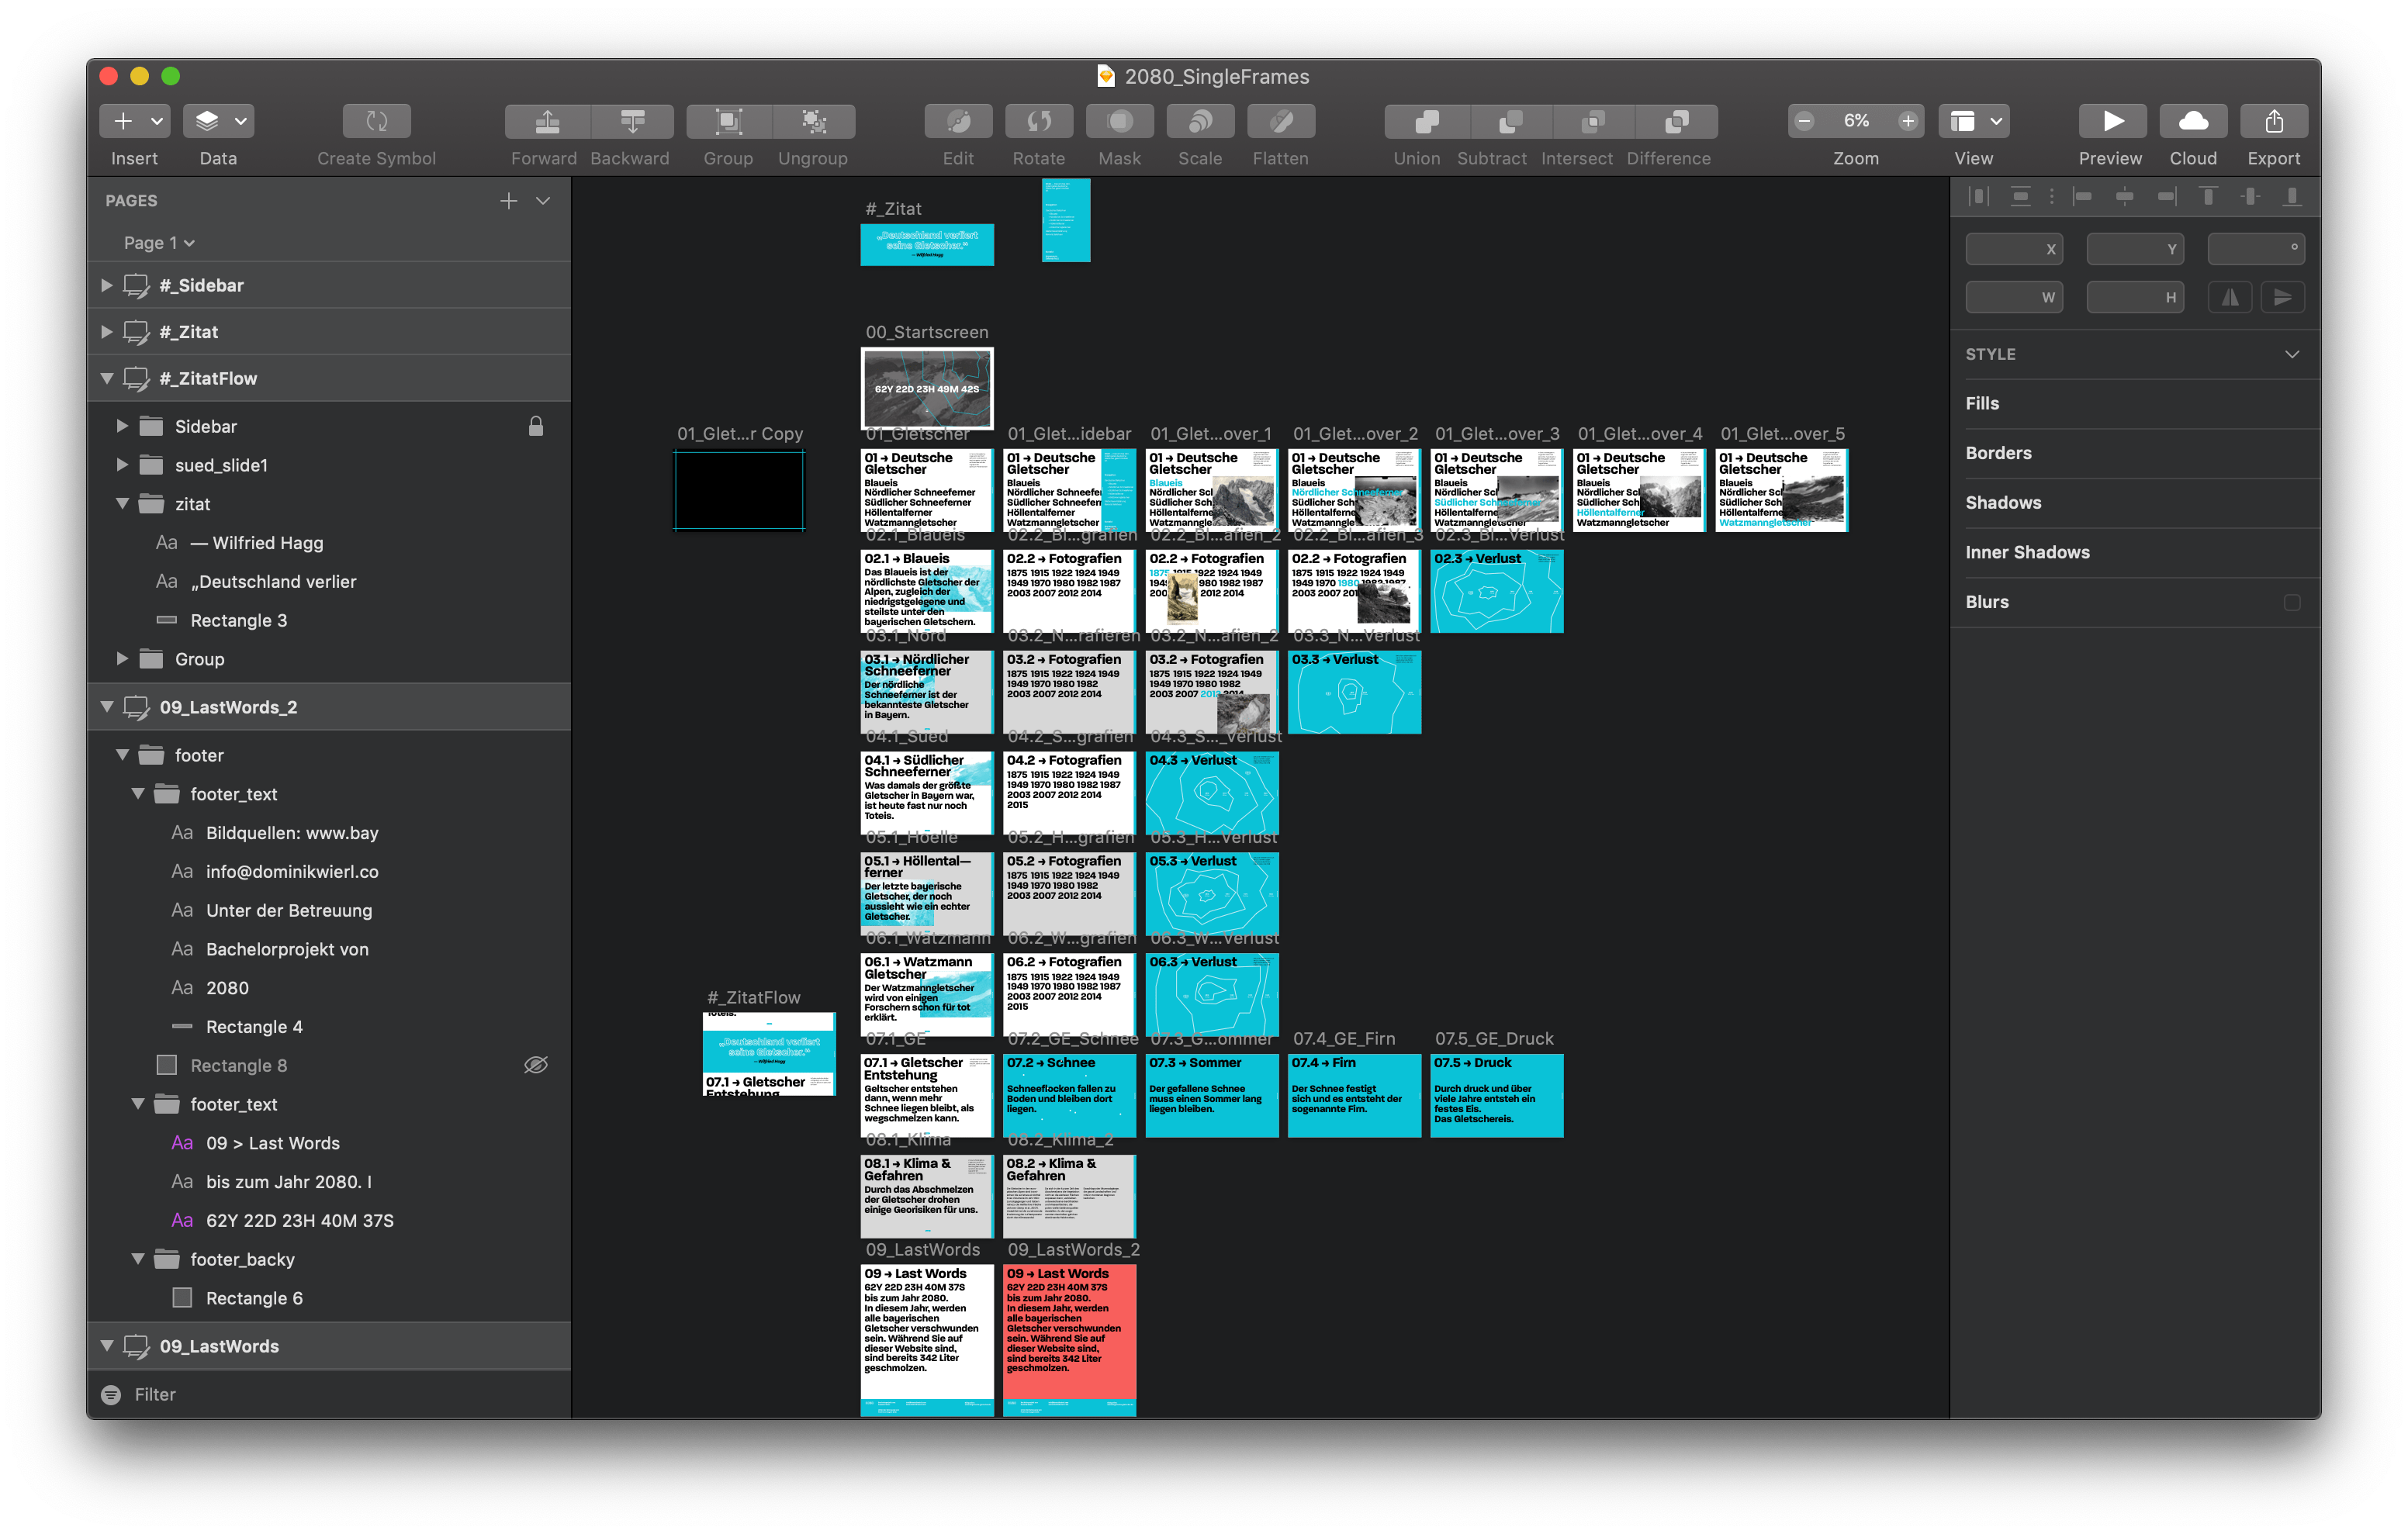2408x1534 pixels.
Task: Collapse the pages list chevron
Action: [543, 200]
